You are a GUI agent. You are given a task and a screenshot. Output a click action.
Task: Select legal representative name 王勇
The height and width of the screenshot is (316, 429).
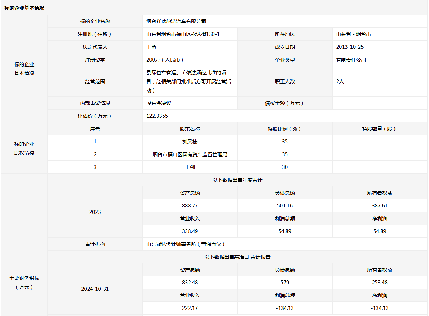click(x=151, y=47)
